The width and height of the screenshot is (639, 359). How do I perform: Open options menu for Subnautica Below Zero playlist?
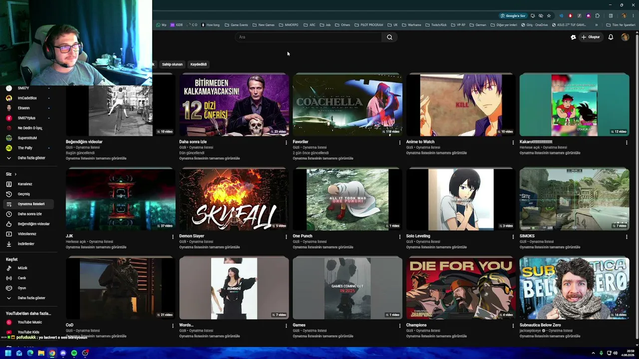[x=627, y=326]
